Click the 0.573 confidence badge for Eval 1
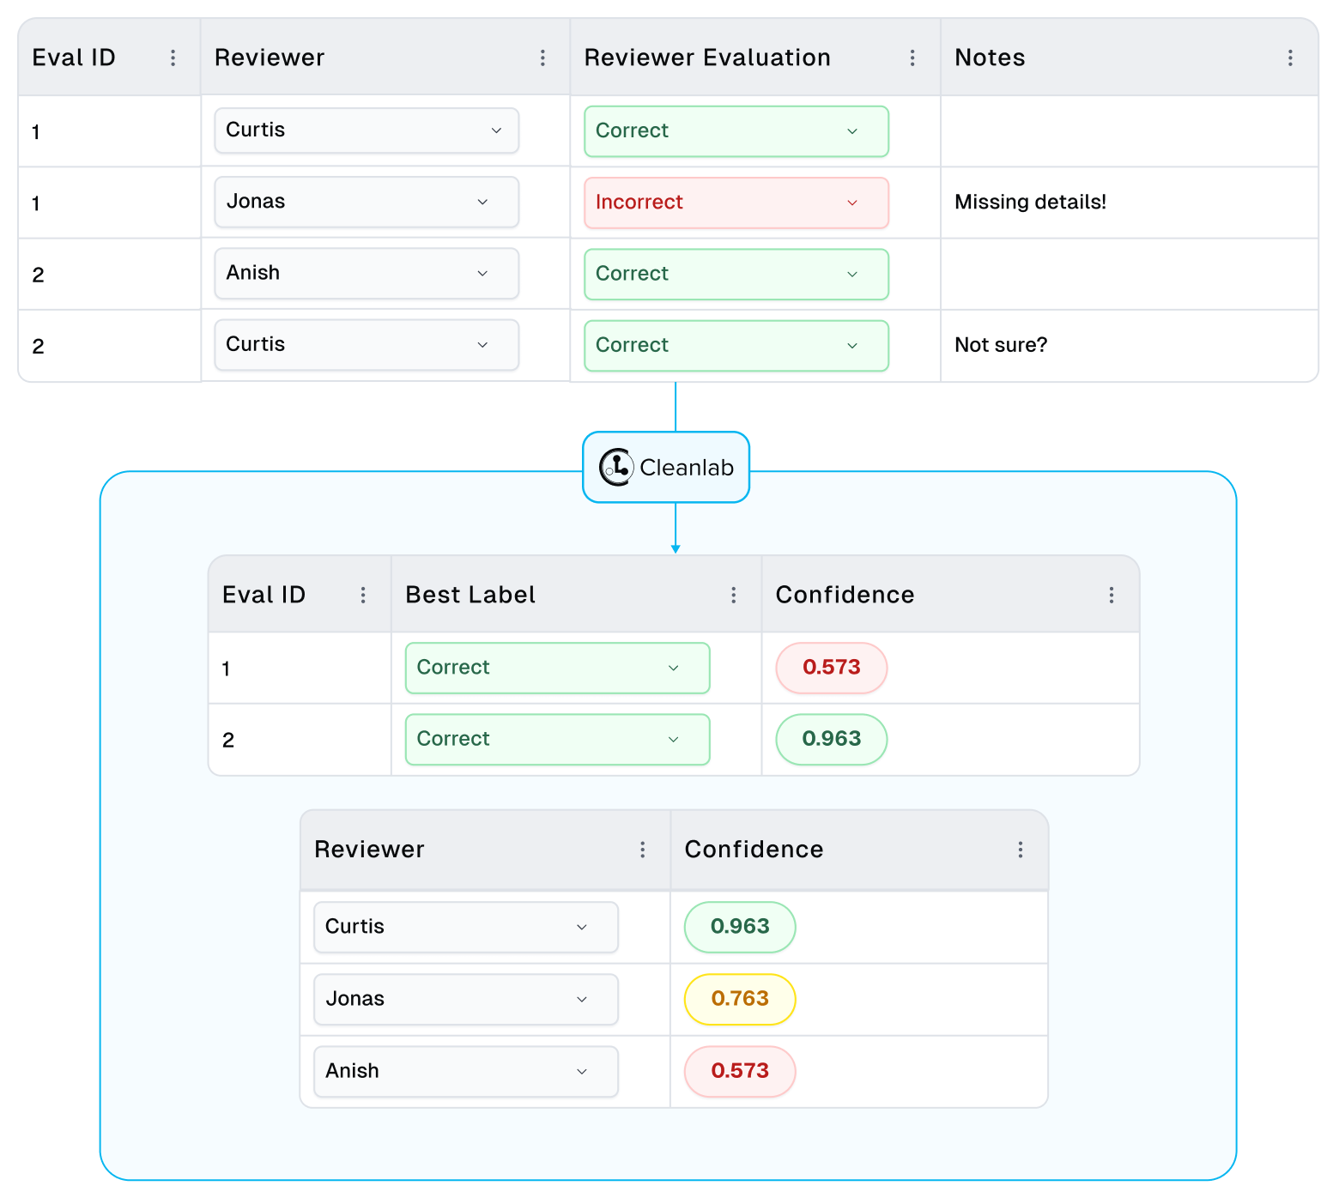This screenshot has height=1198, width=1339. (x=831, y=668)
